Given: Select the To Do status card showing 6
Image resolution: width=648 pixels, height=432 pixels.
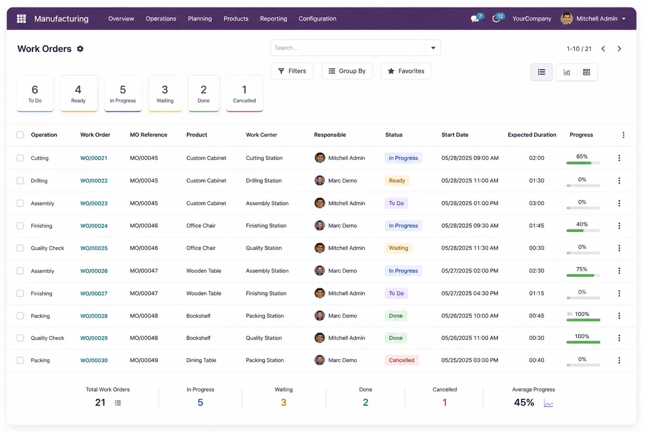Looking at the screenshot, I should pyautogui.click(x=35, y=94).
